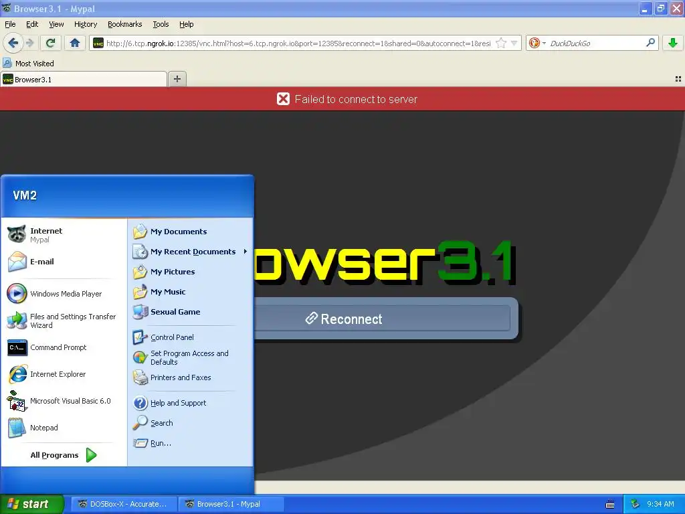Go to the Home page icon
Image resolution: width=685 pixels, height=514 pixels.
coord(75,43)
